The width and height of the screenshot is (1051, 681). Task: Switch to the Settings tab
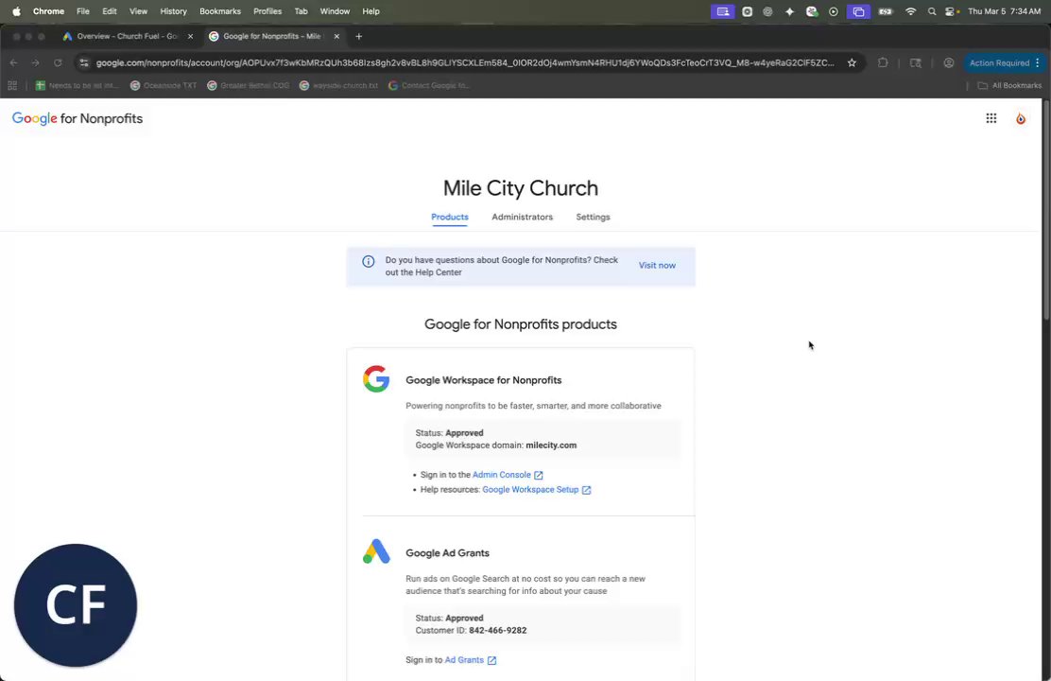pyautogui.click(x=593, y=217)
